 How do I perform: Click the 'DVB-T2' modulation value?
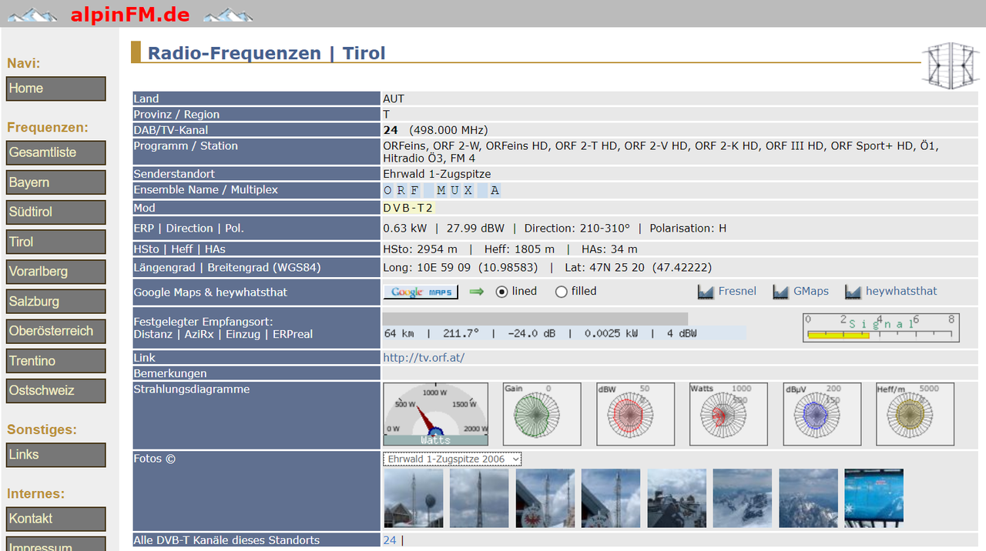[x=409, y=208]
